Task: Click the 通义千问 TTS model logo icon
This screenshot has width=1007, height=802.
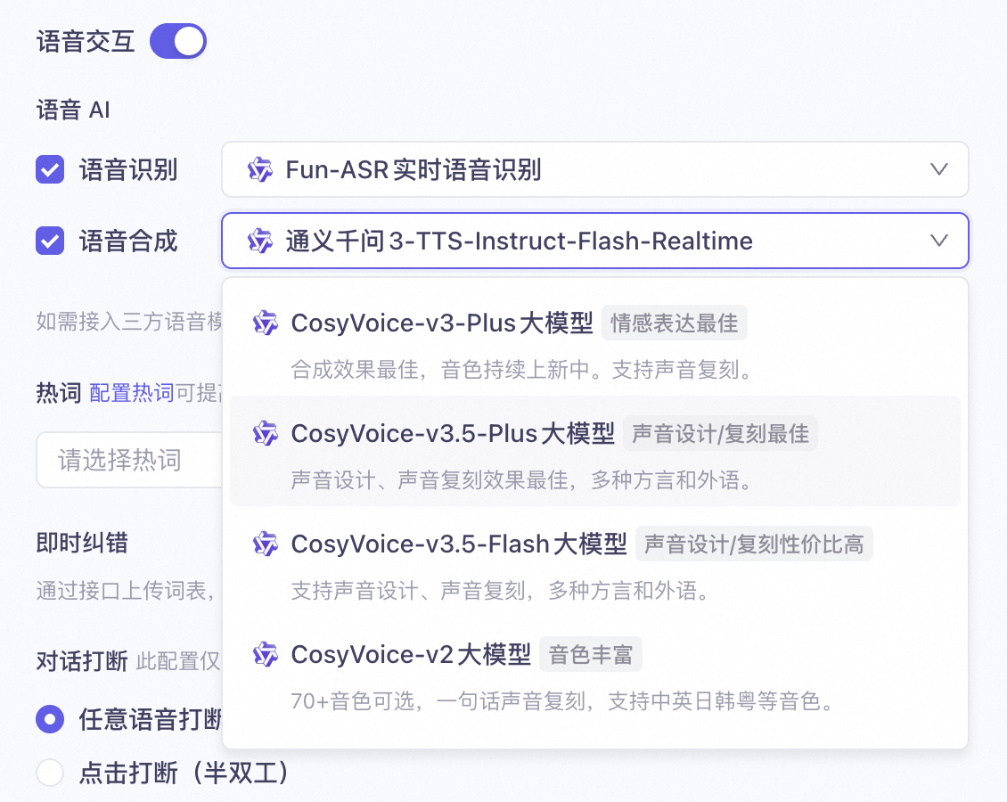Action: pos(259,241)
